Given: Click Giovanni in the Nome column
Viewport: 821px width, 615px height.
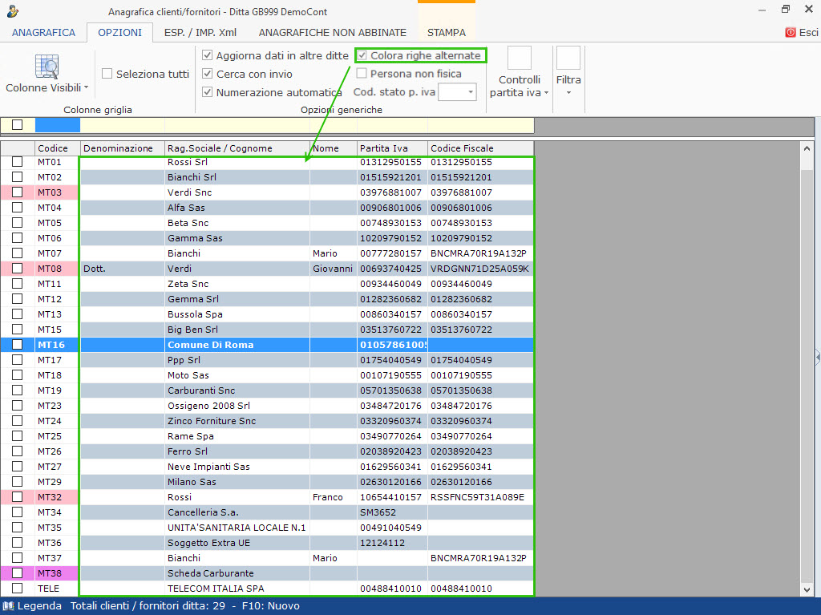Looking at the screenshot, I should point(333,269).
